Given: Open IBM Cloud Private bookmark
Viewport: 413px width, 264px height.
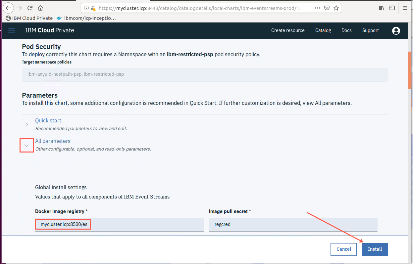Looking at the screenshot, I should [29, 18].
